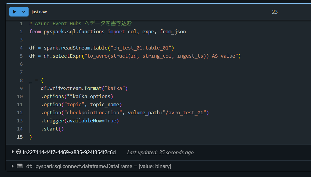Click the query ID fe227114-f4f7-4469-a835-924f354f2c6d
This screenshot has height=177, width=311.
(69, 152)
